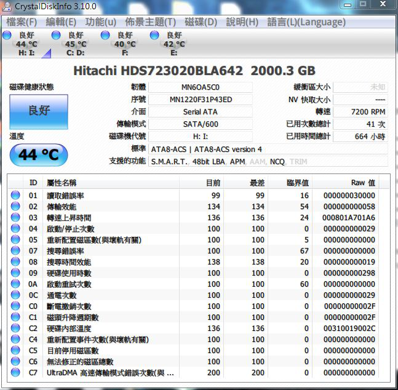398x390 pixels.
Task: Click Raw value 000000000058
Action: point(349,207)
